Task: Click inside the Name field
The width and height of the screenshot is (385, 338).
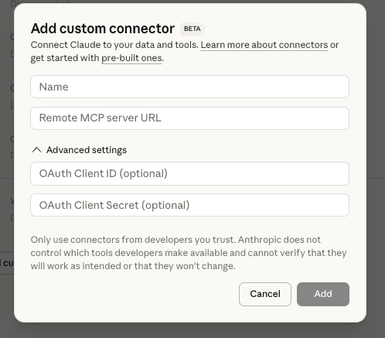Action: coord(189,87)
